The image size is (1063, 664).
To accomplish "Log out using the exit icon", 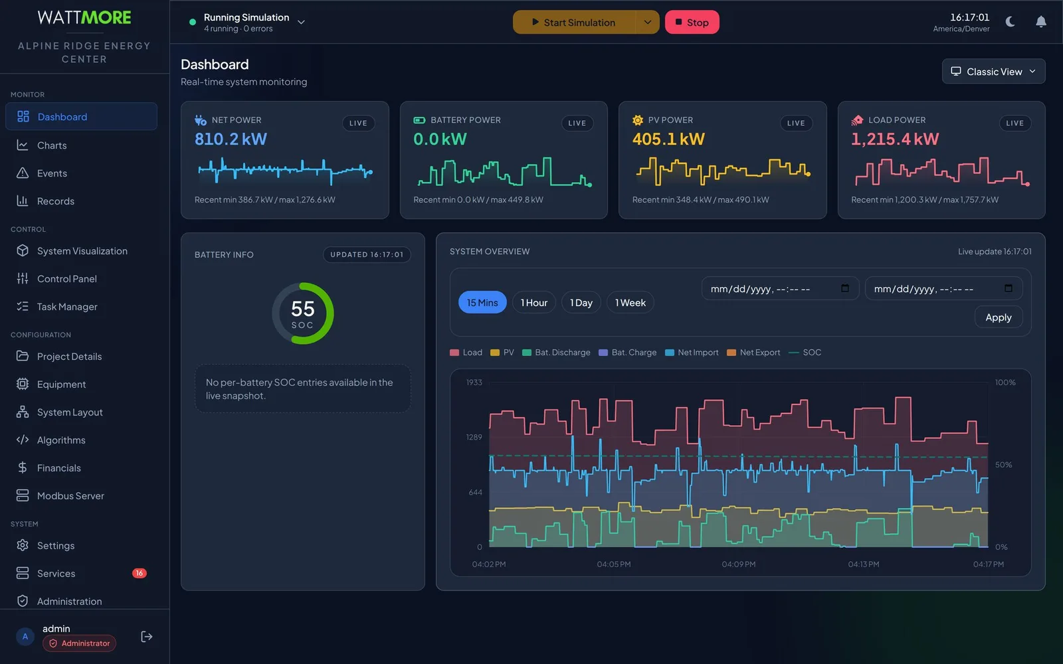I will tap(147, 637).
